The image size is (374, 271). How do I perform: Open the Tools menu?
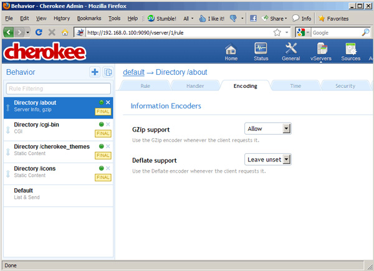point(114,18)
